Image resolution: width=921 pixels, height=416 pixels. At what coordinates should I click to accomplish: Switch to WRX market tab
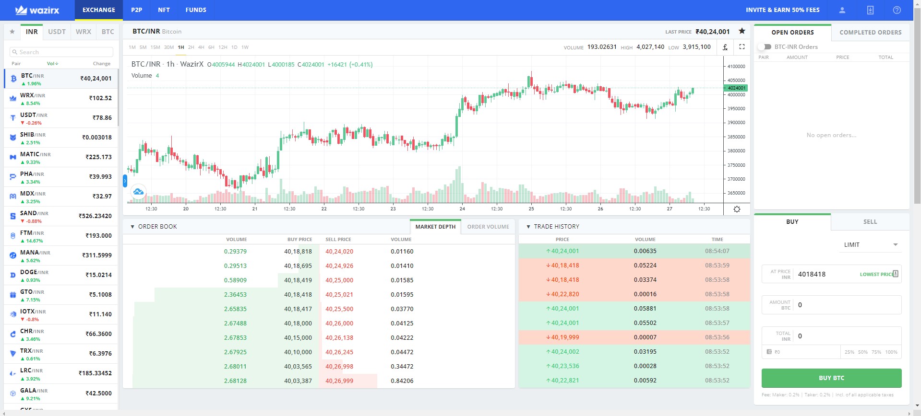coord(84,32)
